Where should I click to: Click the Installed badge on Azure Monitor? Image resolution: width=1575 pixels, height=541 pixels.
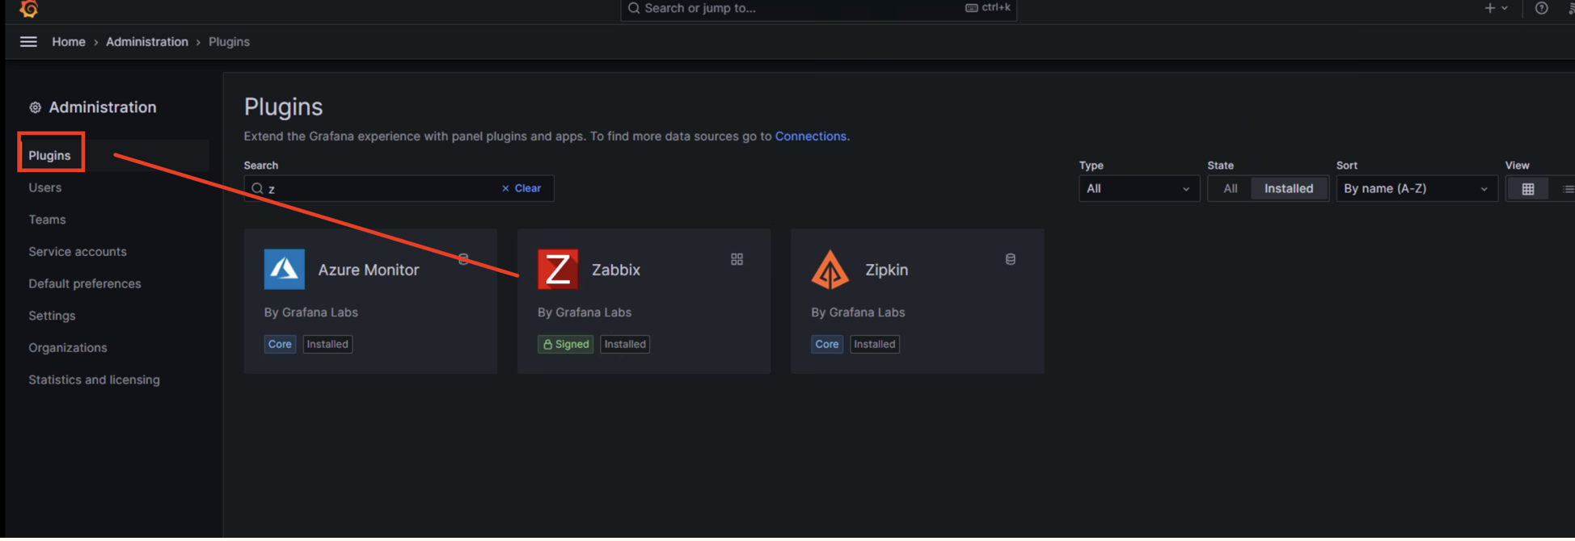pos(327,344)
